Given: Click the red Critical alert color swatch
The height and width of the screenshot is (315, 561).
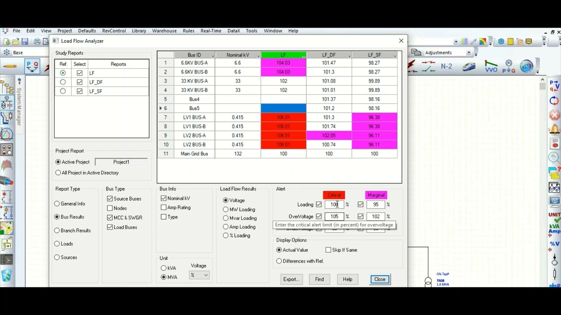Looking at the screenshot, I should point(334,195).
